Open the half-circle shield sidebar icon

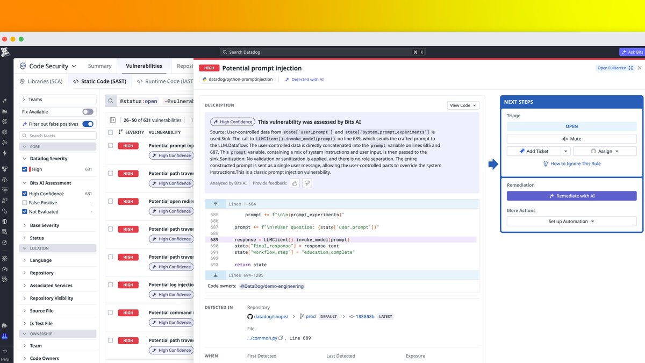[5, 221]
